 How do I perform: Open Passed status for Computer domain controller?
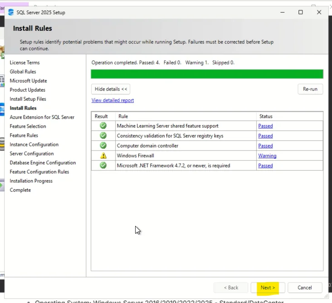pyautogui.click(x=265, y=146)
